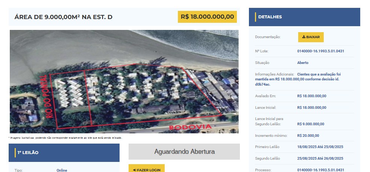The width and height of the screenshot is (370, 172).
Task: Click Primeiro Leilão date range
Action: pos(320,147)
